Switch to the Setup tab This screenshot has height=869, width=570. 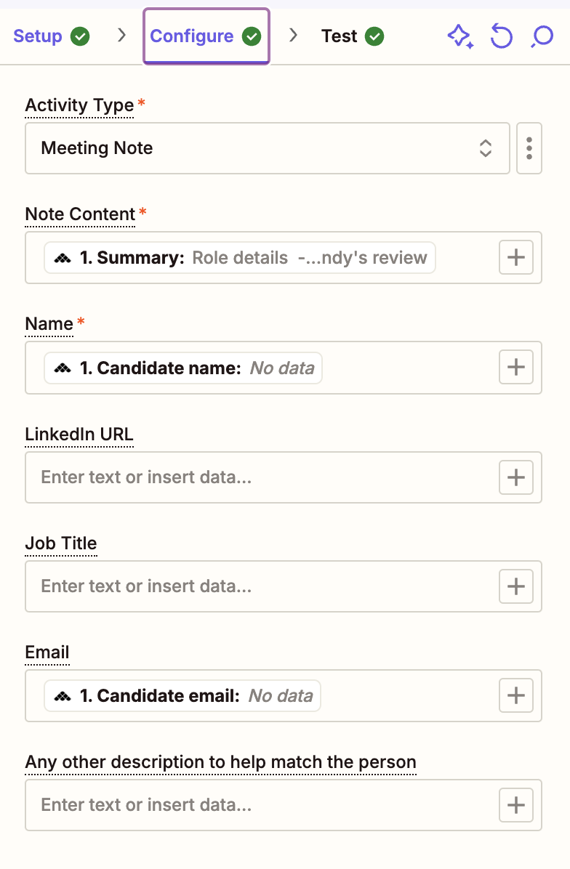pyautogui.click(x=51, y=36)
